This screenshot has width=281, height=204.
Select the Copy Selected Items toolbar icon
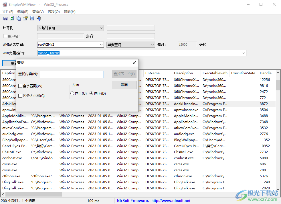pos(18,18)
